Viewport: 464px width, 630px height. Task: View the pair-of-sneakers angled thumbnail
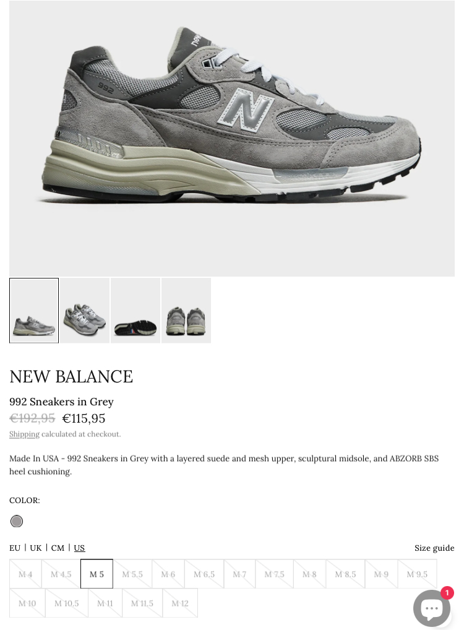[85, 311]
